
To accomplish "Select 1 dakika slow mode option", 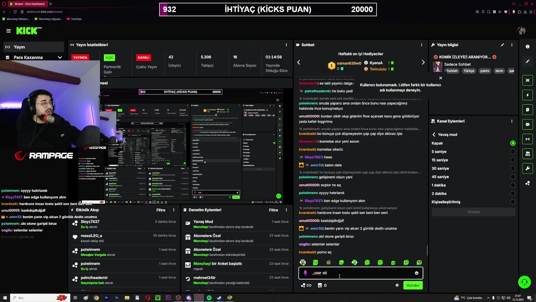I will pos(473,185).
